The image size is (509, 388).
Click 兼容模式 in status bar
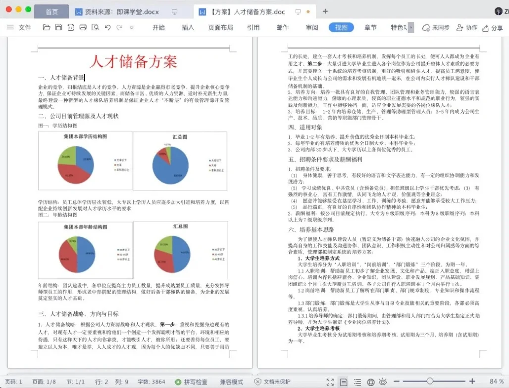(231, 382)
